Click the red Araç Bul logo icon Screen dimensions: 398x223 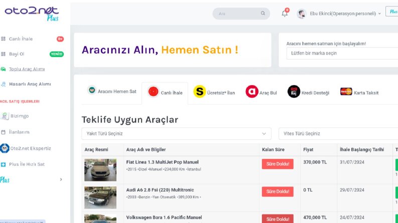click(x=252, y=91)
